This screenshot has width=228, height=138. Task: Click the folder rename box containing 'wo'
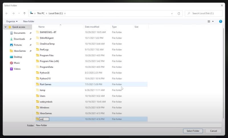point(44,119)
